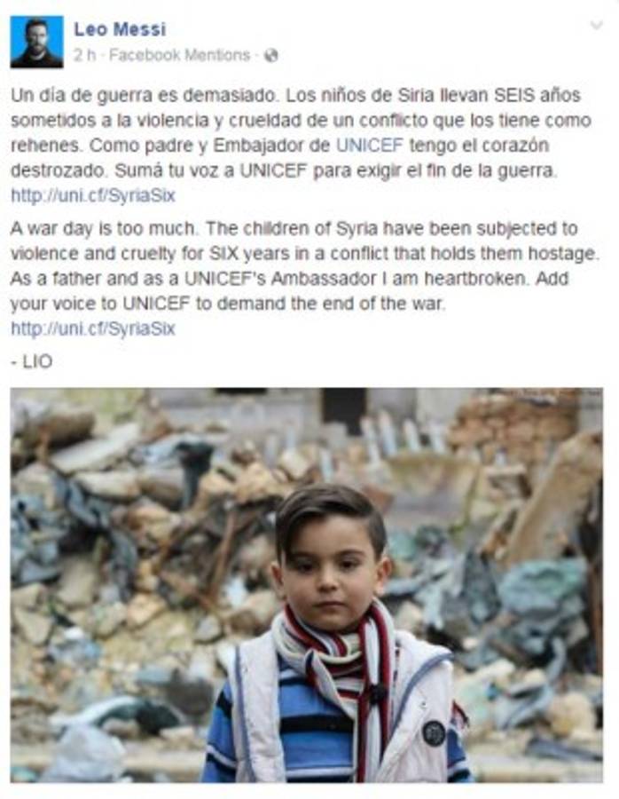Open Leo Messi's profile picture

[36, 42]
